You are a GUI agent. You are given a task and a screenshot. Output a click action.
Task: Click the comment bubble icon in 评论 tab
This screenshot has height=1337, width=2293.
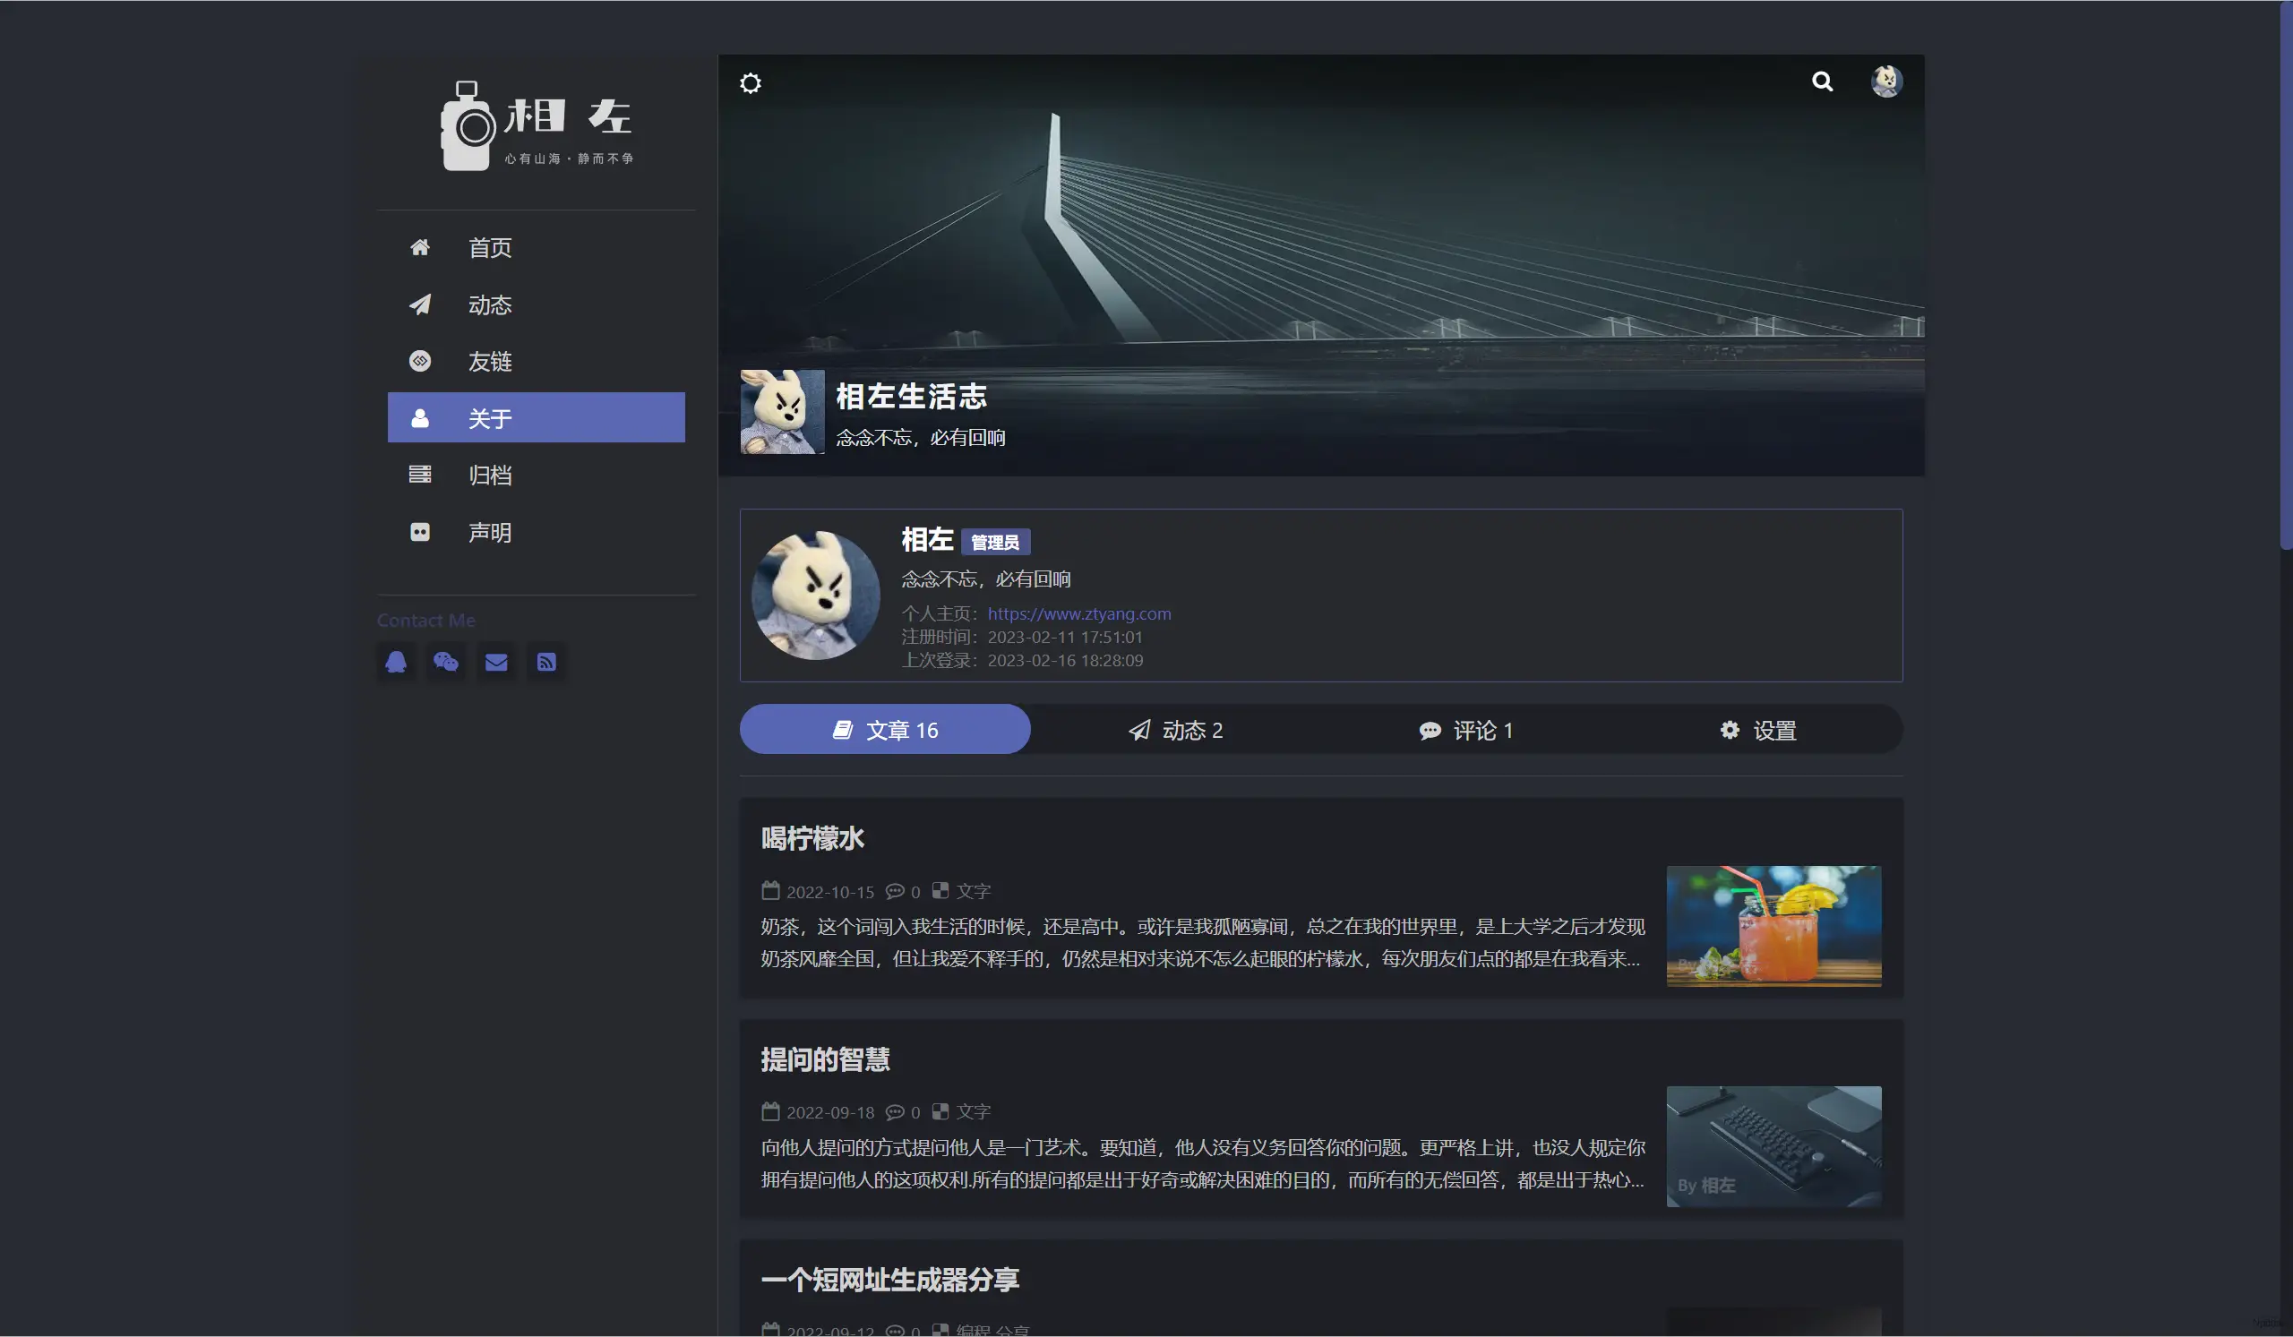(1430, 731)
